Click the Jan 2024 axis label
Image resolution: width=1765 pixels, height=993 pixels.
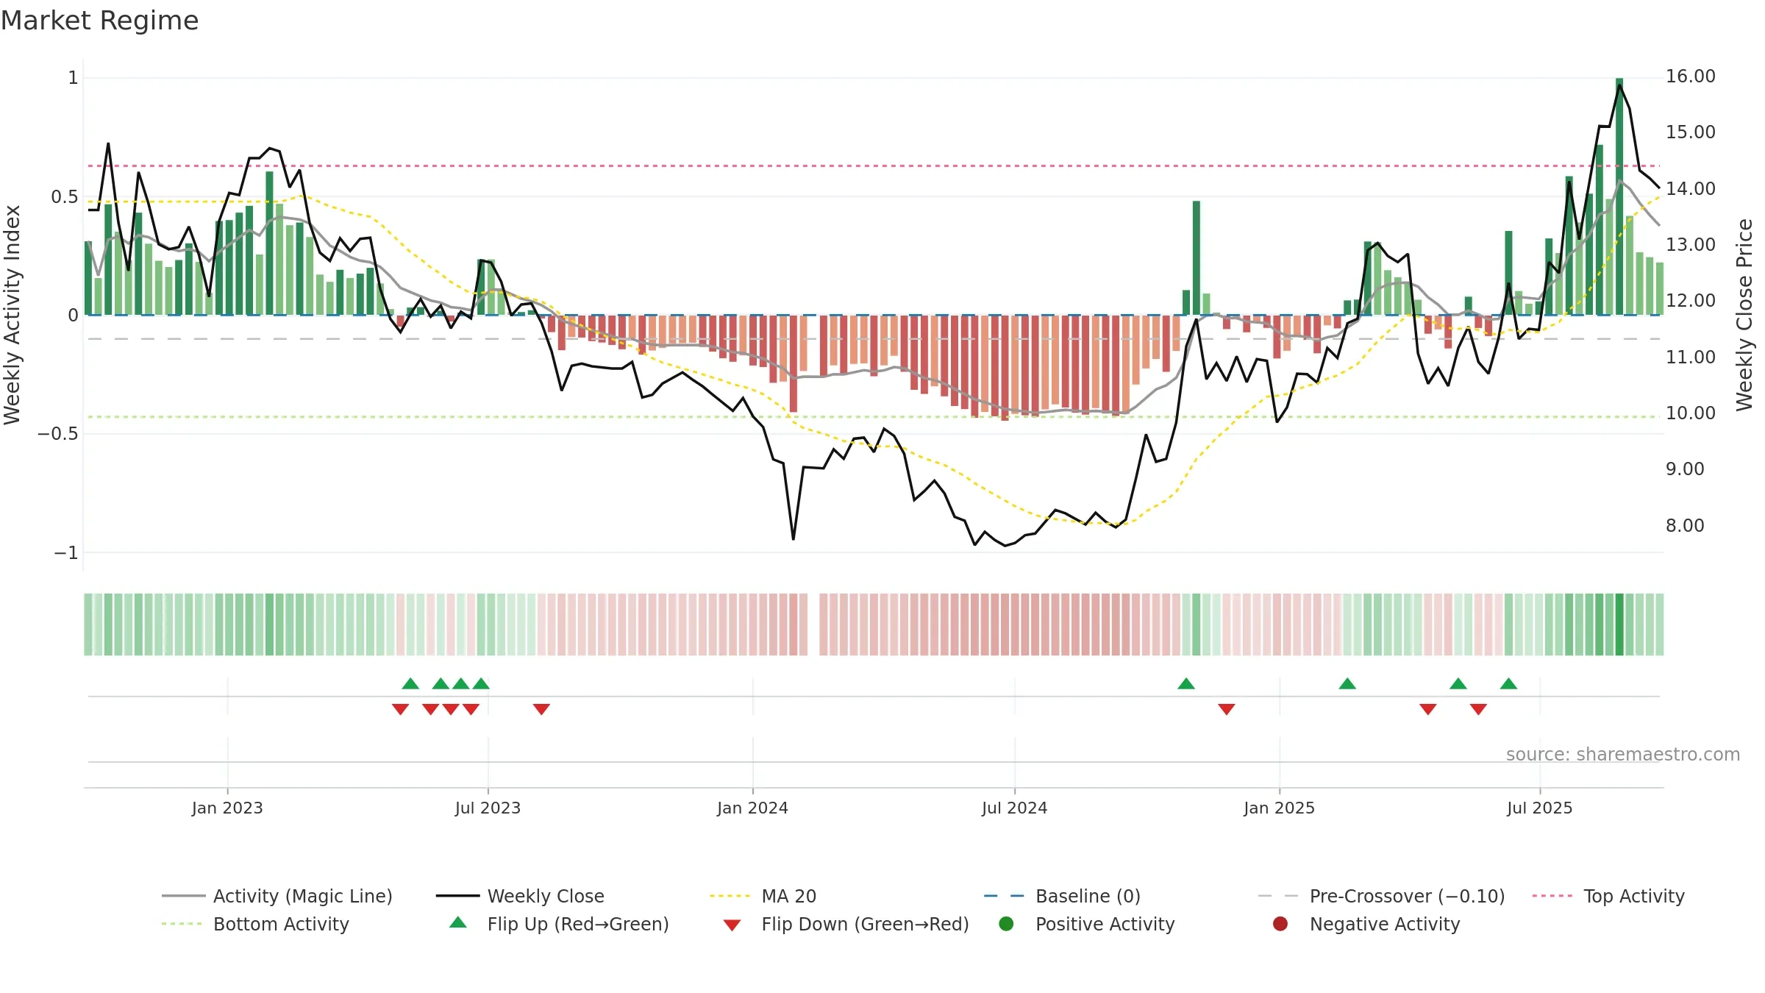coord(752,808)
